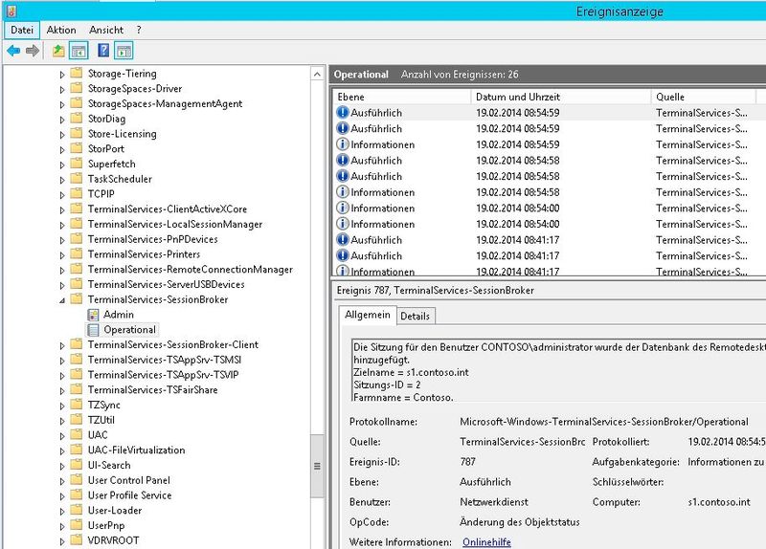
Task: Open the Aktion menu
Action: tap(61, 30)
